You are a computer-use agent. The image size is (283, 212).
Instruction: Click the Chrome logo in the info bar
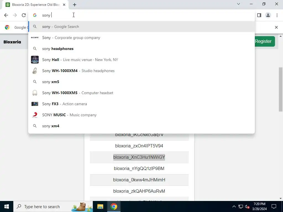pyautogui.click(x=7, y=27)
